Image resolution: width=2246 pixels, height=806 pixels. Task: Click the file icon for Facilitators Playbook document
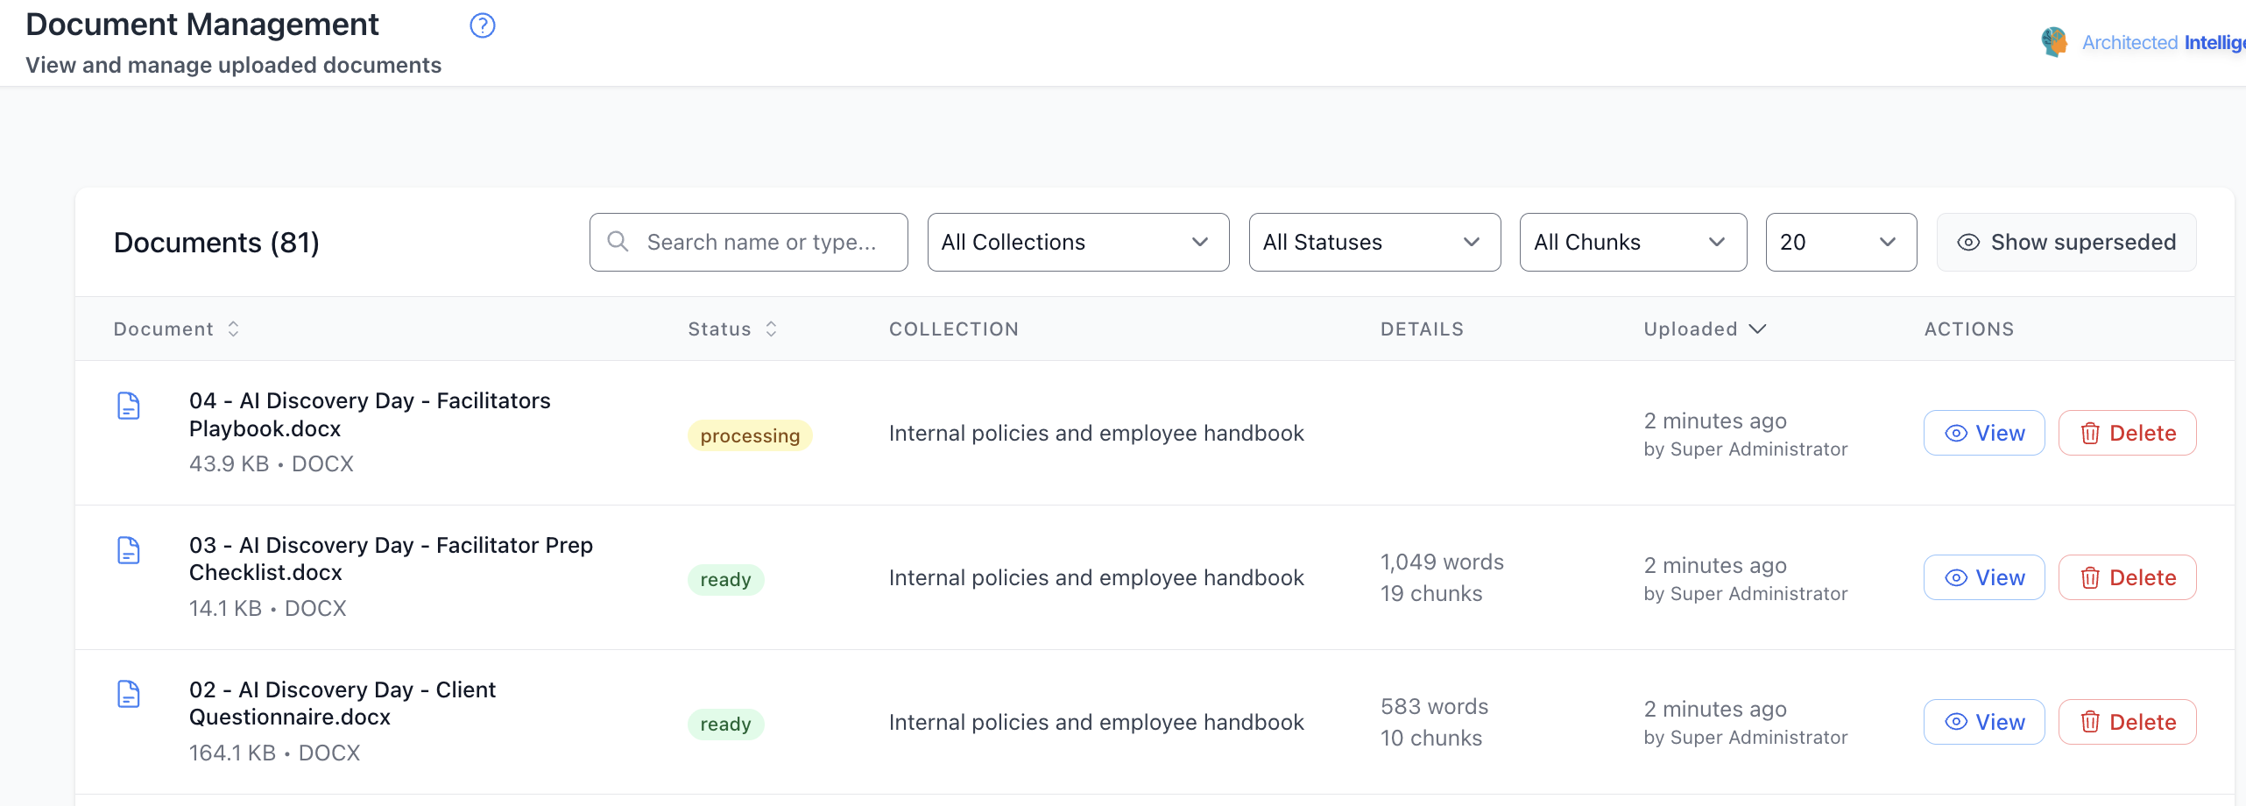(x=129, y=406)
